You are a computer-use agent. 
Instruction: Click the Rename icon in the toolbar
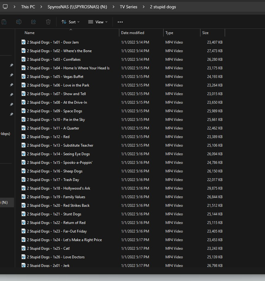point(19,22)
